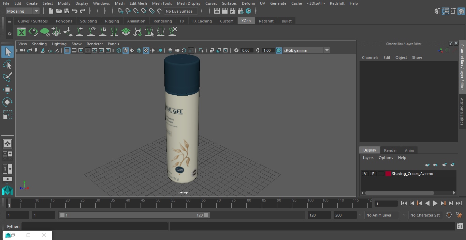Viewport: 466px width, 240px height.
Task: Click the viewport bookmark icon
Action: point(36,50)
